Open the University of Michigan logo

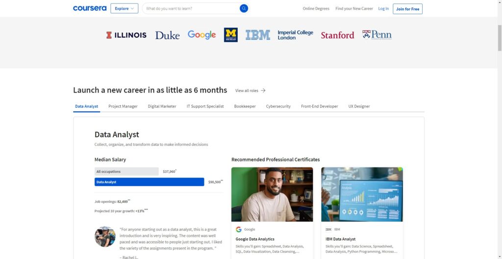(x=230, y=35)
